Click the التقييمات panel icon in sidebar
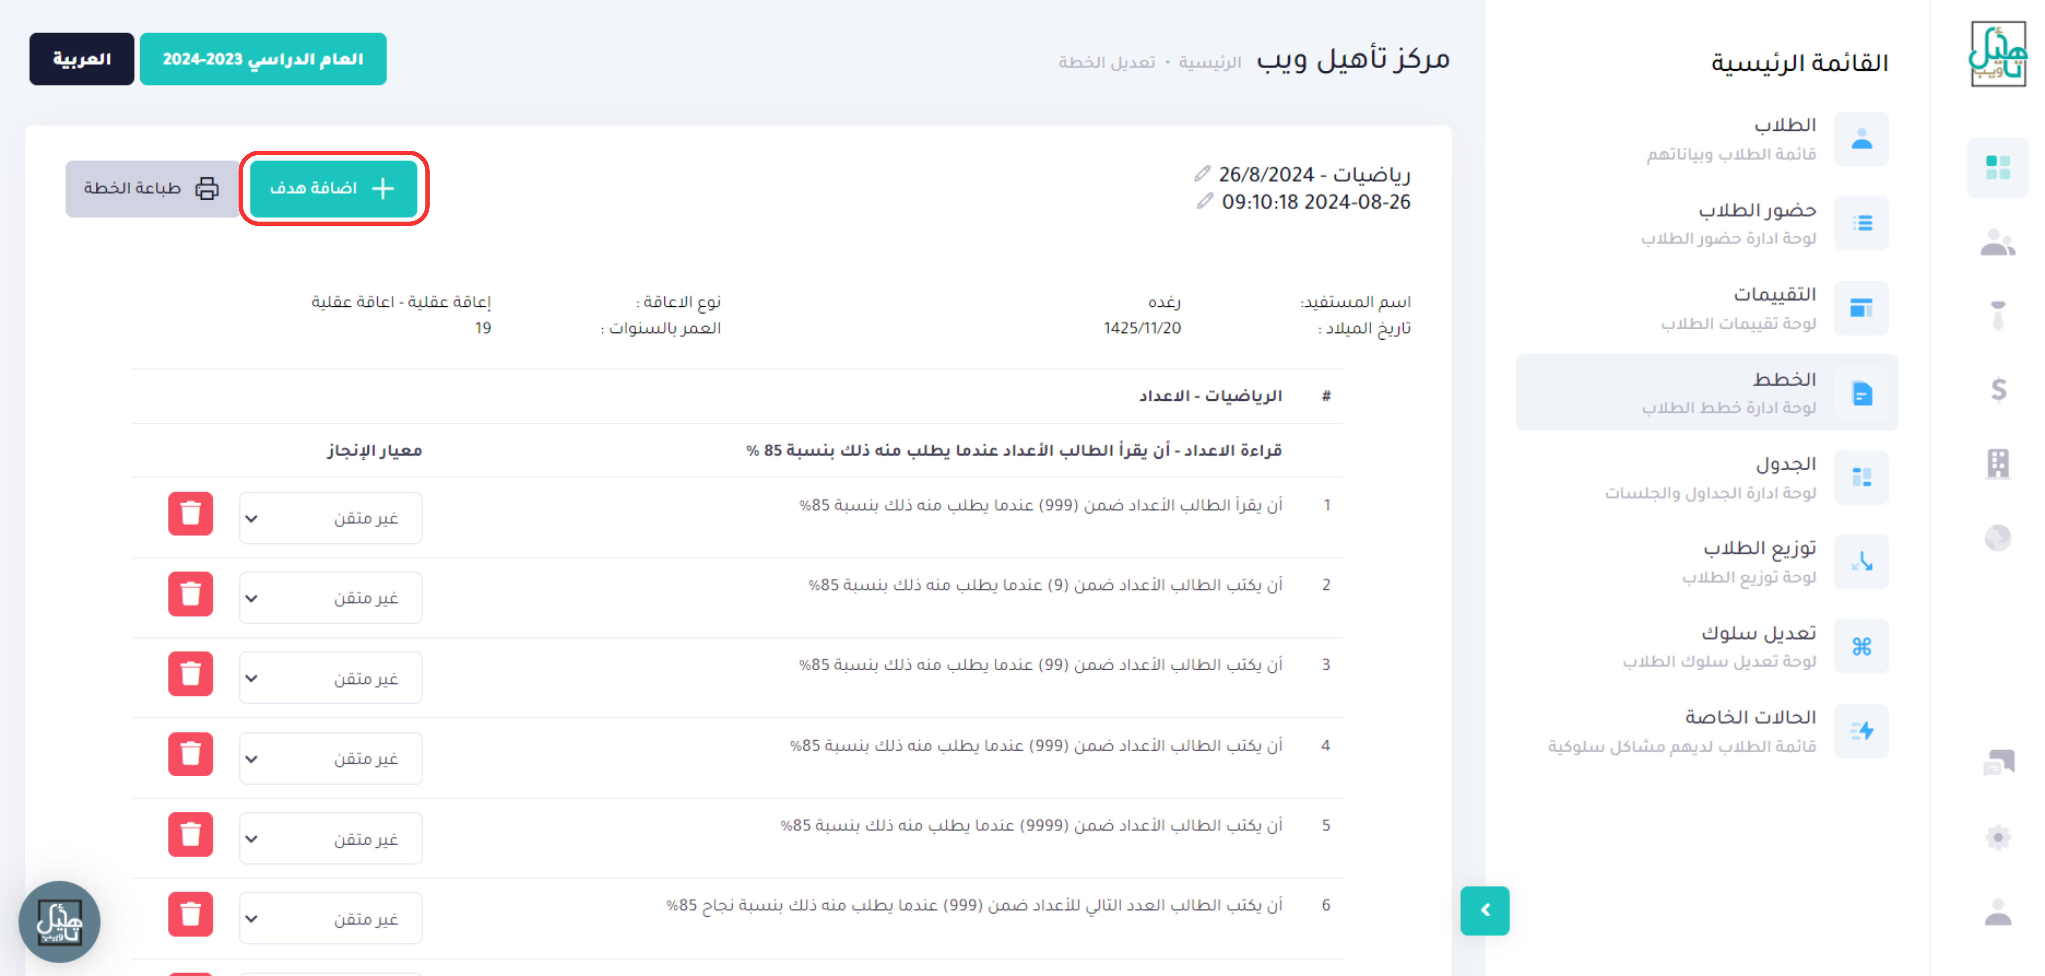 [1861, 308]
